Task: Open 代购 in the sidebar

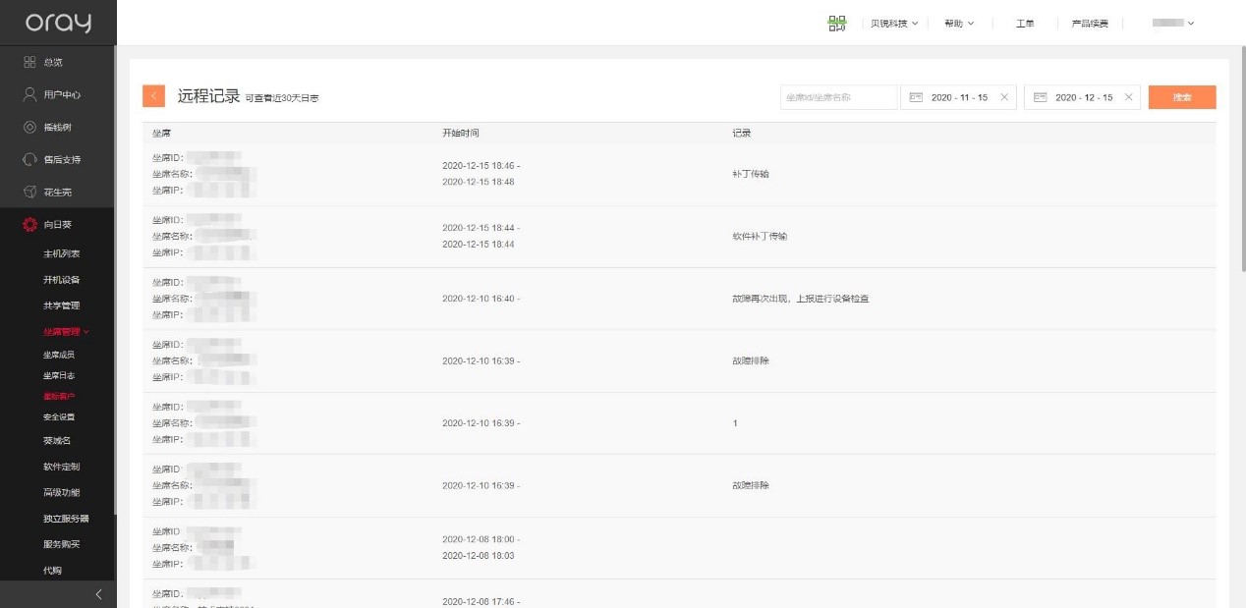Action: [52, 570]
